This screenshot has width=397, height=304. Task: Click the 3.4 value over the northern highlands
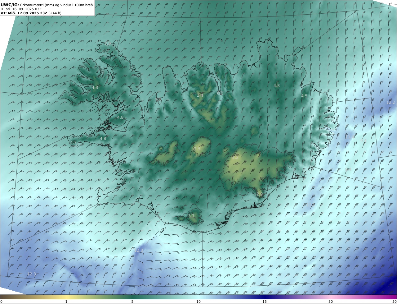point(200,95)
